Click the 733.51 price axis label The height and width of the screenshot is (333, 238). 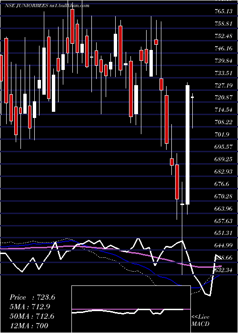pyautogui.click(x=224, y=73)
